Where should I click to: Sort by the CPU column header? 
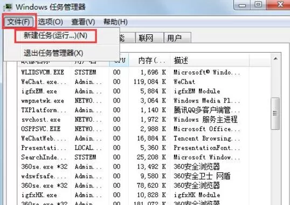[119, 61]
